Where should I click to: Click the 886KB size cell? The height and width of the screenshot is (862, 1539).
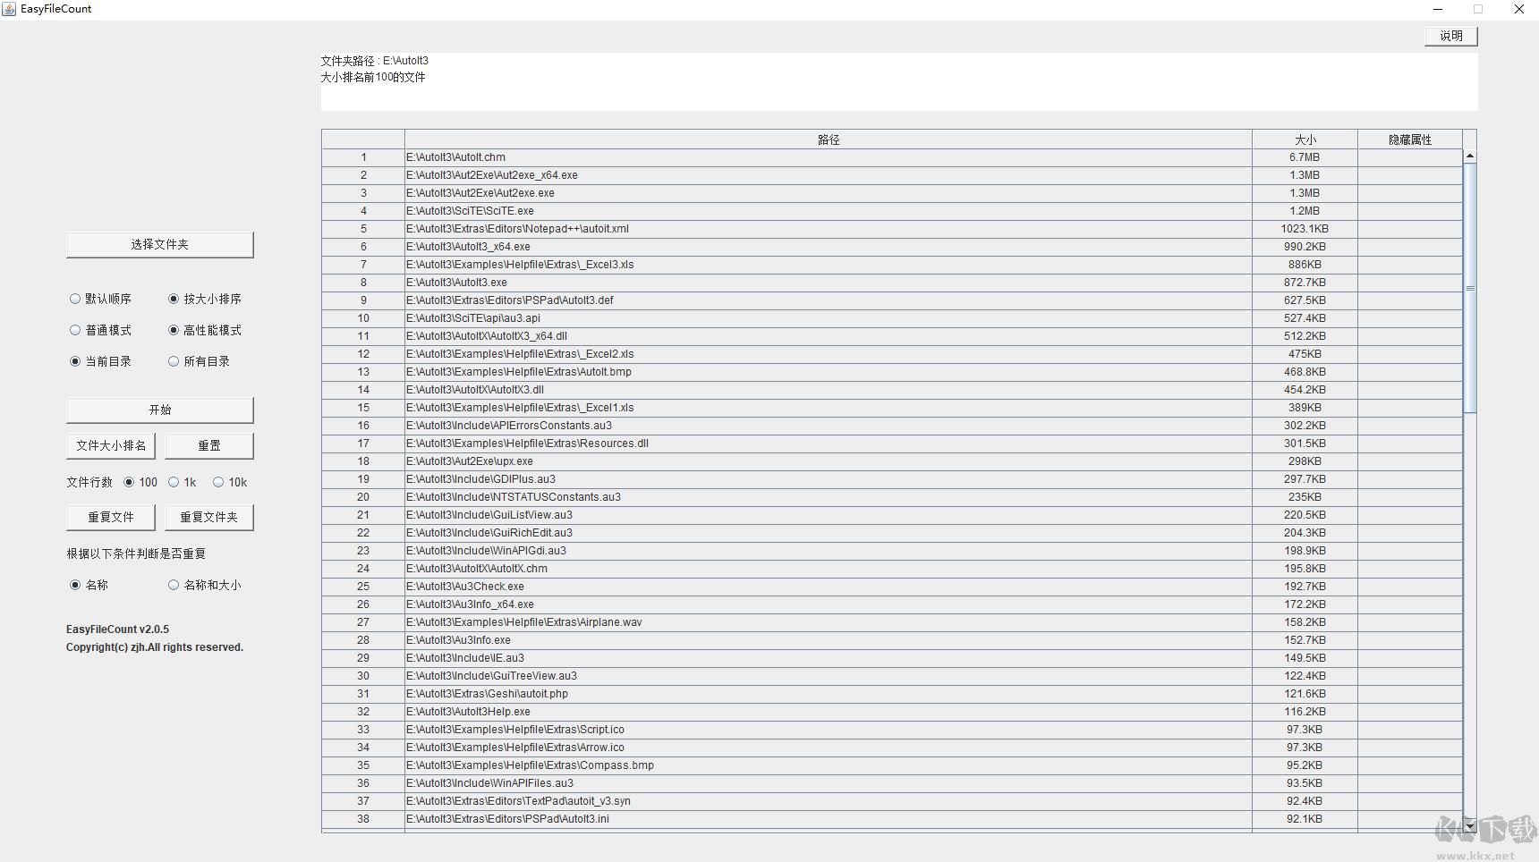point(1305,265)
